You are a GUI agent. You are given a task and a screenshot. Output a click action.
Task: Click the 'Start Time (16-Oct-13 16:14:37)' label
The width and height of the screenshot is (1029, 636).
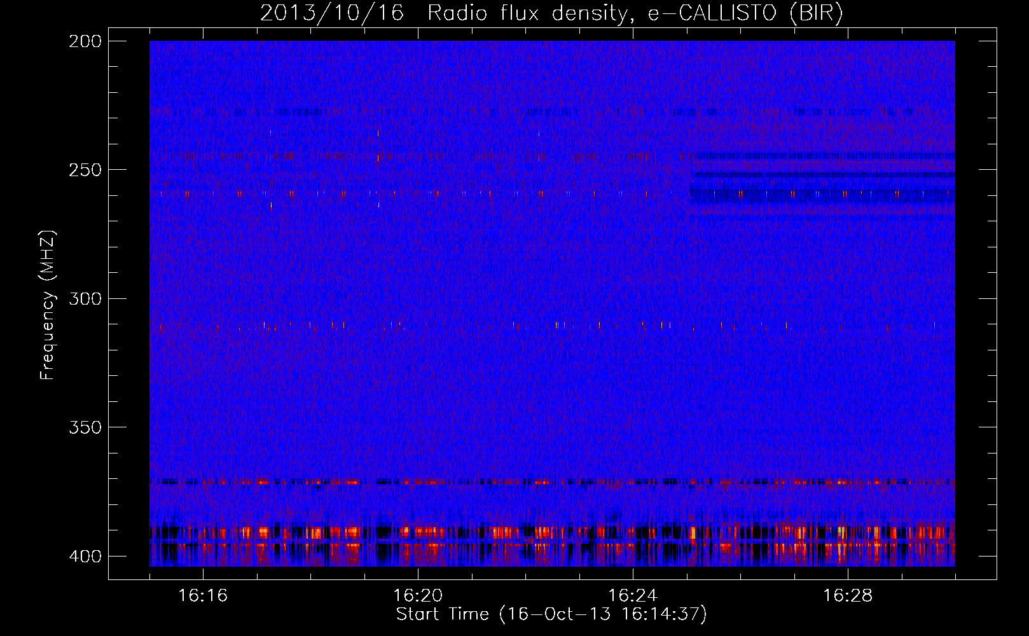pos(551,614)
